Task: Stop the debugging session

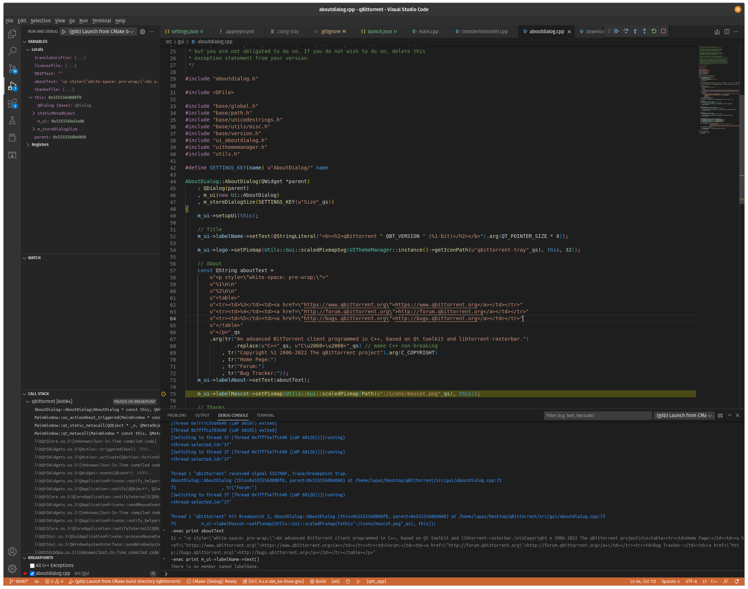Action: pyautogui.click(x=663, y=31)
